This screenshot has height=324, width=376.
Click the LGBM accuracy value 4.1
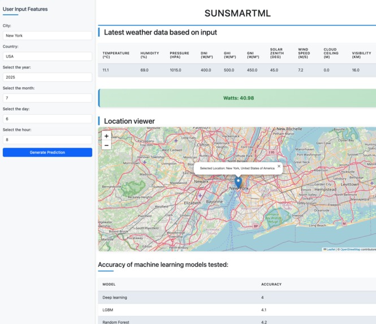(264, 310)
